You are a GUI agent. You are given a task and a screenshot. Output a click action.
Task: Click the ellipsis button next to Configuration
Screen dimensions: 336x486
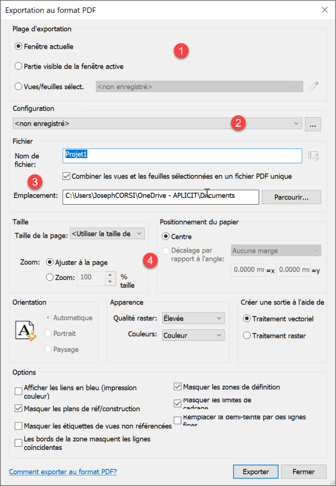[313, 124]
